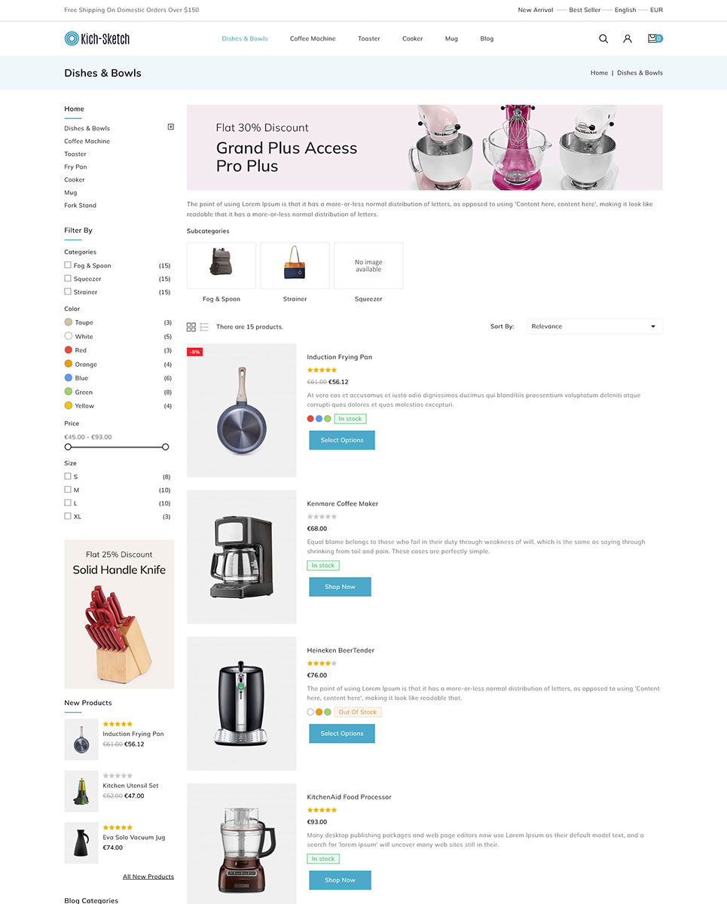Click Shop Now for Kenmore Coffee Maker
The width and height of the screenshot is (727, 904).
pos(340,587)
